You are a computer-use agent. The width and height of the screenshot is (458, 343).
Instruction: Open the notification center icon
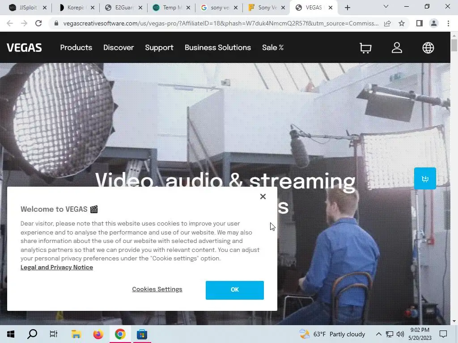tap(443, 334)
